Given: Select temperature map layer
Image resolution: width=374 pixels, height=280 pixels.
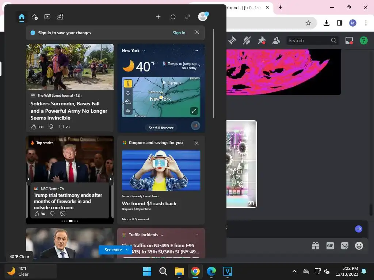Looking at the screenshot, I should pyautogui.click(x=128, y=83).
